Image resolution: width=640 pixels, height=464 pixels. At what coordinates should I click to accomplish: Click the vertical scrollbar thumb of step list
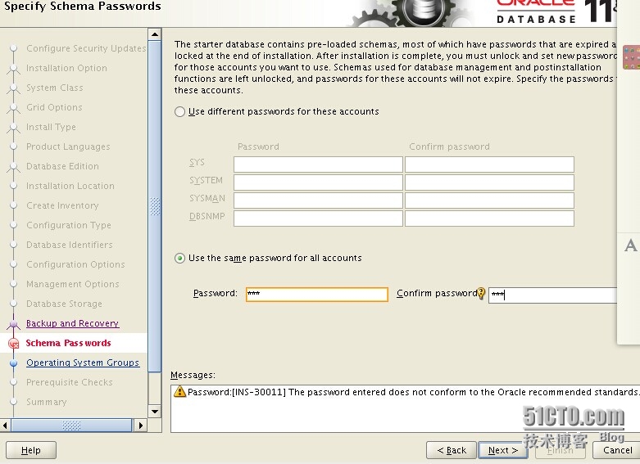[155, 206]
